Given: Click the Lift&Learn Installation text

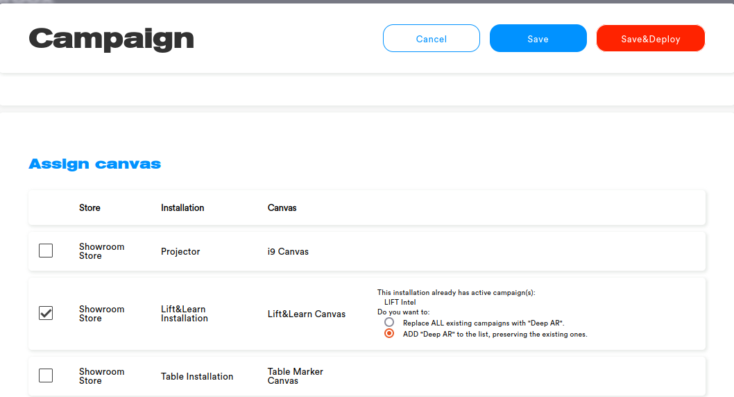Looking at the screenshot, I should [185, 314].
